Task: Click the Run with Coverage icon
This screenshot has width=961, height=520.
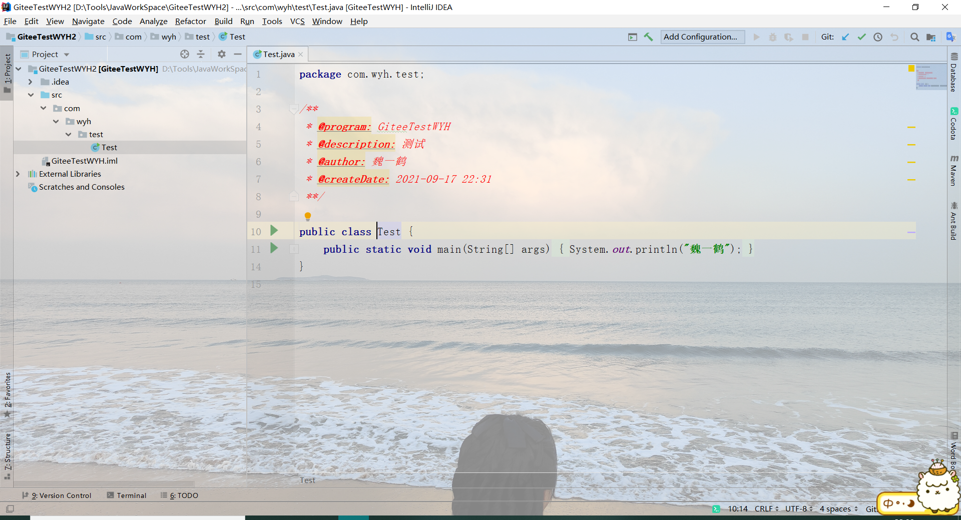Action: [x=789, y=37]
